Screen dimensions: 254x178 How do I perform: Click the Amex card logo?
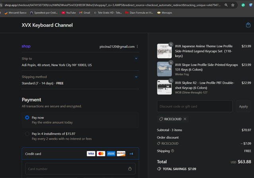[x=111, y=153]
